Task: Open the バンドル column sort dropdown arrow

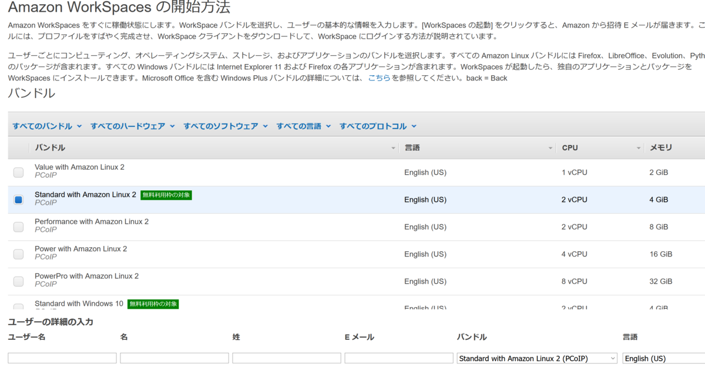Action: (394, 148)
